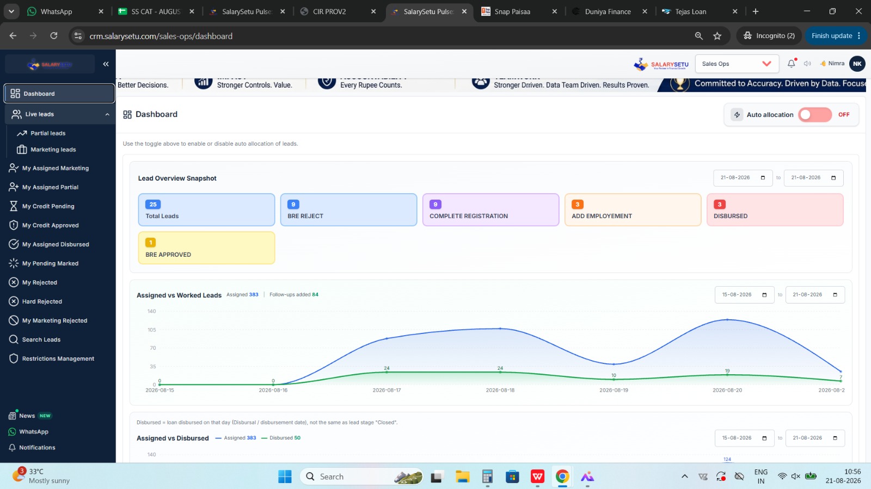This screenshot has width=871, height=489.
Task: Click the News newspaper icon
Action: click(12, 416)
